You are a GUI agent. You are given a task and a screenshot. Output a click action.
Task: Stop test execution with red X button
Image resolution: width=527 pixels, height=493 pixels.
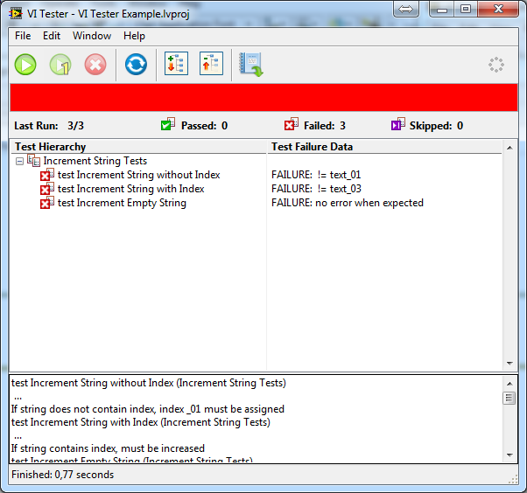point(95,65)
